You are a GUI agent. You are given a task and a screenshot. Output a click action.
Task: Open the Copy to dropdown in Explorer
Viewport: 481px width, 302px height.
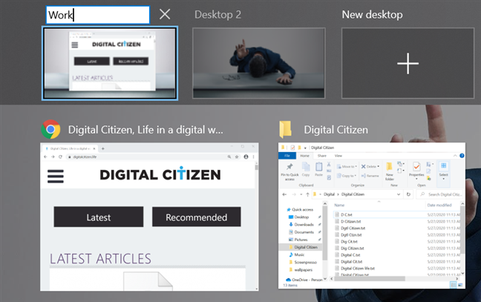(347, 176)
